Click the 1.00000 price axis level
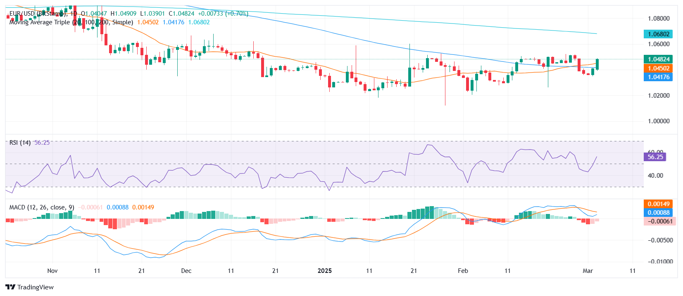Viewport: 683px width, 296px height. coord(659,121)
